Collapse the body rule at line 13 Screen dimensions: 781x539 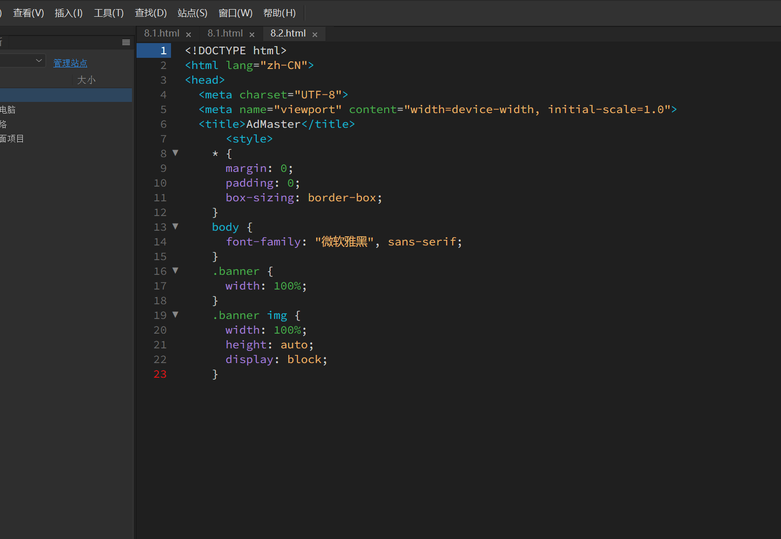[x=176, y=226]
